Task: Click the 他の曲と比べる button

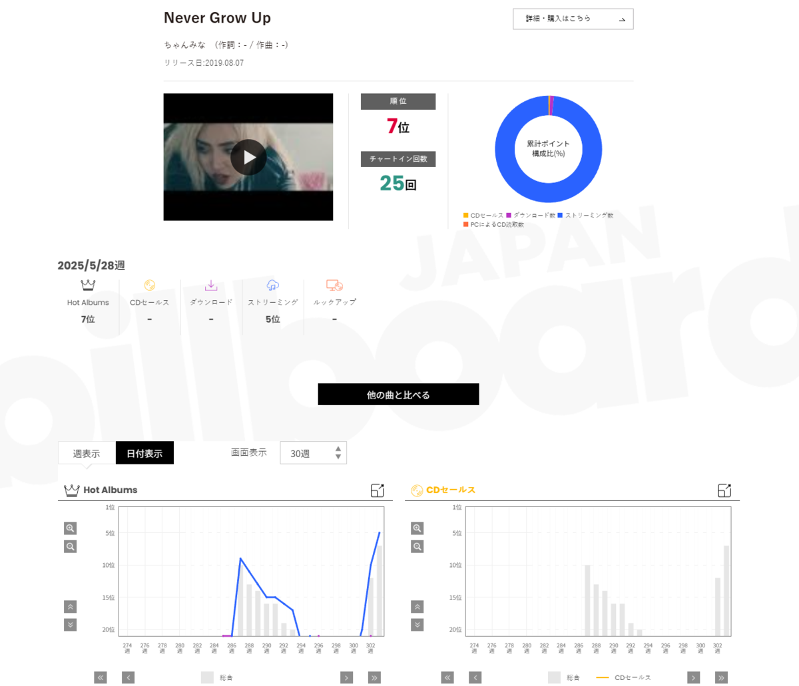Action: [x=398, y=395]
